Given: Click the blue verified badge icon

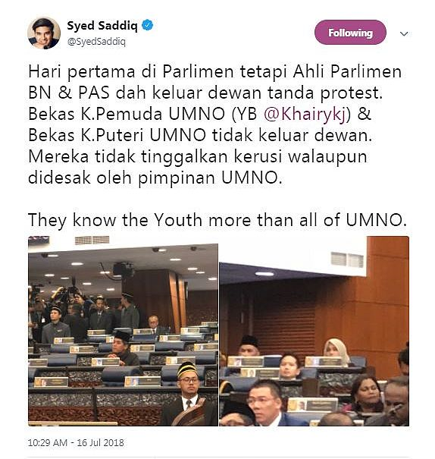Looking at the screenshot, I should pos(147,25).
